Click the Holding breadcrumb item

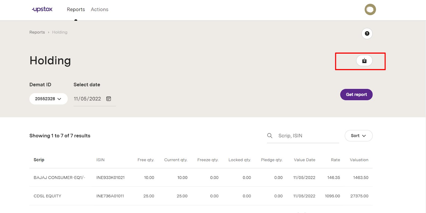(60, 32)
